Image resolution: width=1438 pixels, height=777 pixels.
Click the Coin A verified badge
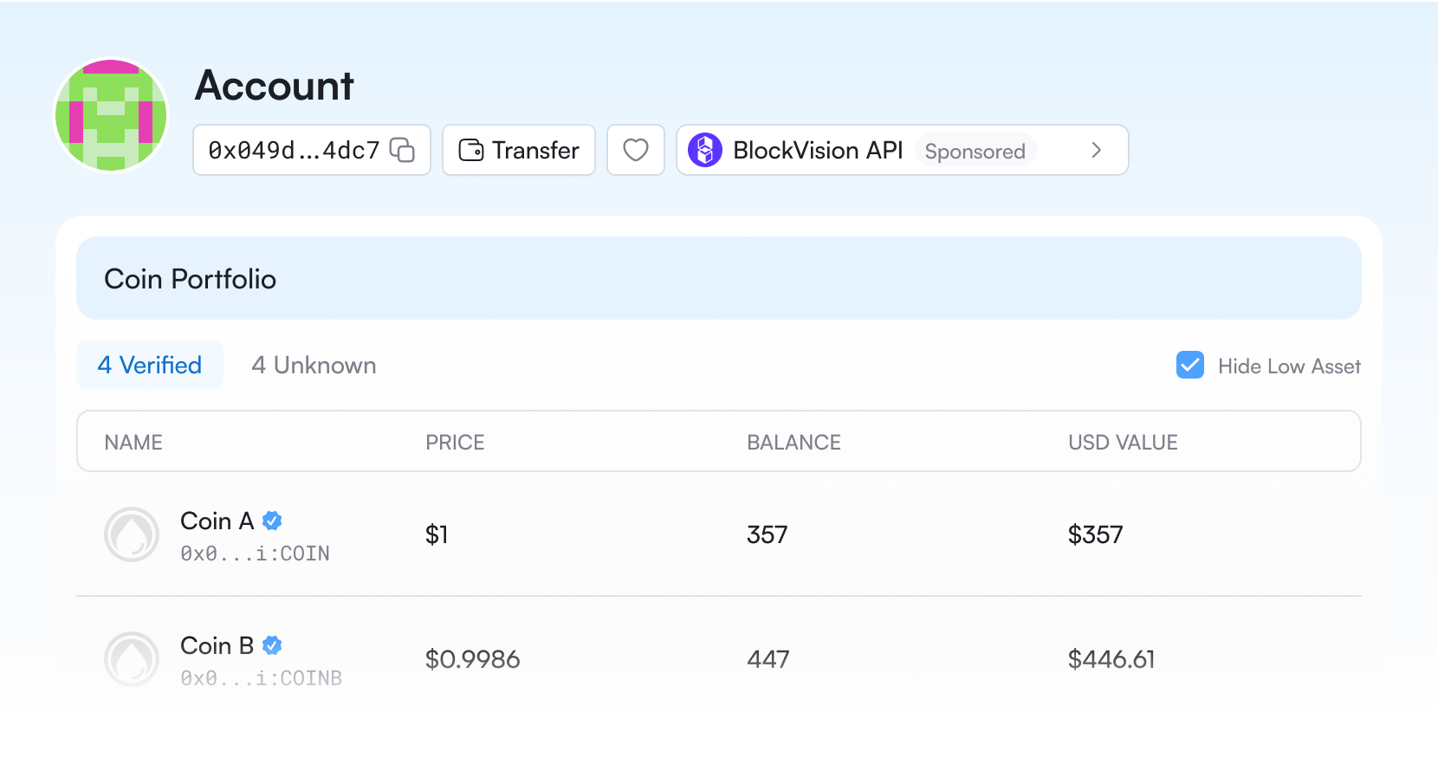click(272, 521)
